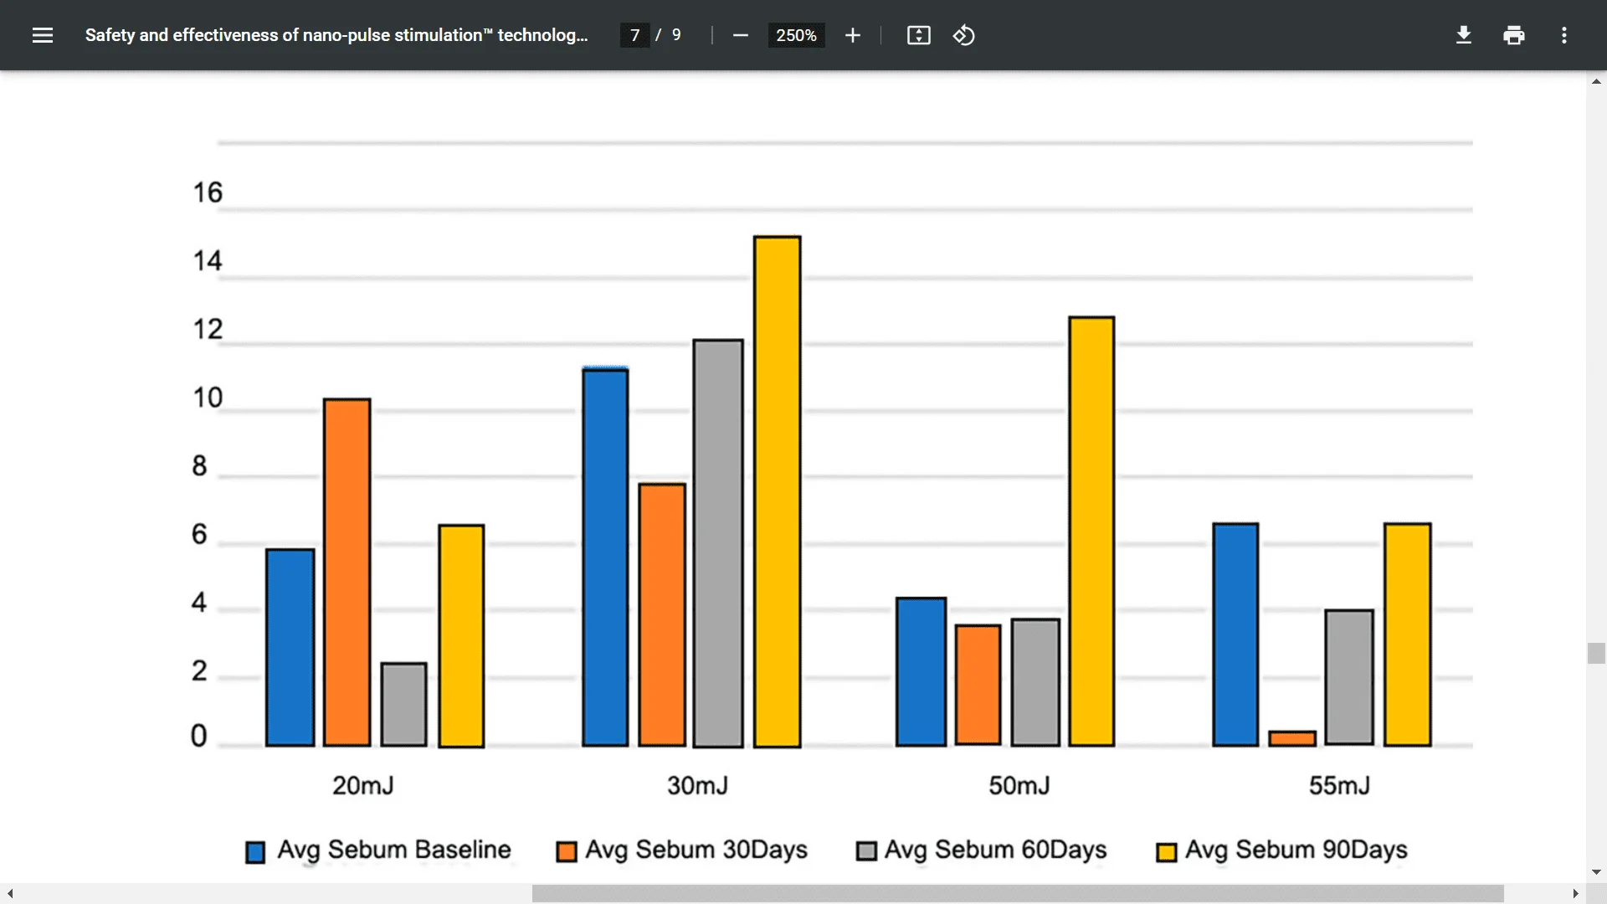Screen dimensions: 1607x904
Task: Click the '55mJ' axis label
Action: click(1339, 785)
